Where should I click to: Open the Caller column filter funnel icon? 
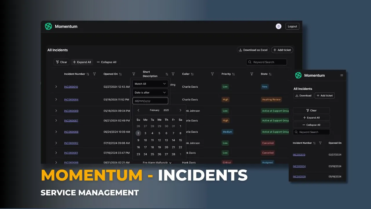coord(212,74)
